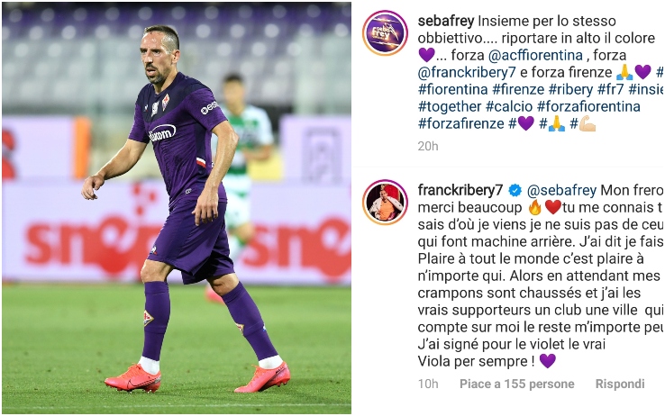Open the #calcio hashtag

pyautogui.click(x=509, y=106)
